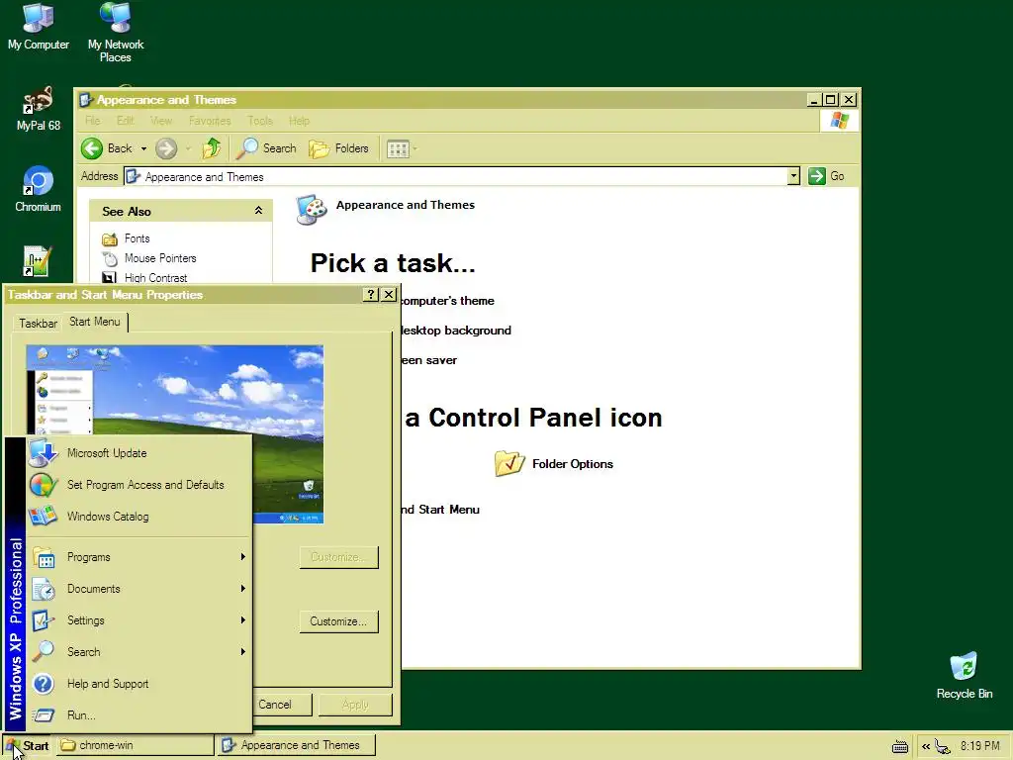
Task: Open the My Computer desktop icon
Action: click(x=39, y=27)
